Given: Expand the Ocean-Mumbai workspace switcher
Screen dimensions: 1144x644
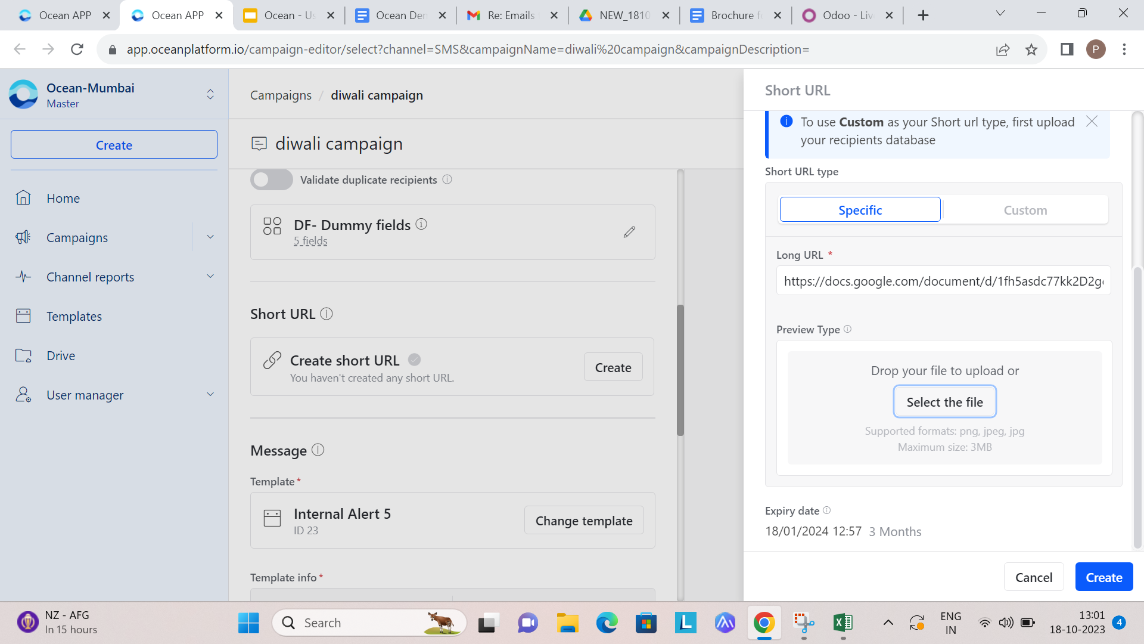Looking at the screenshot, I should pyautogui.click(x=210, y=94).
